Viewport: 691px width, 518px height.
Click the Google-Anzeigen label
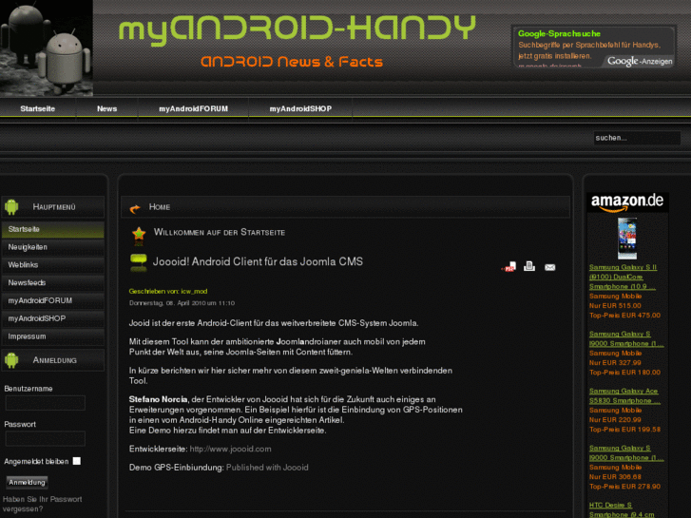[640, 61]
